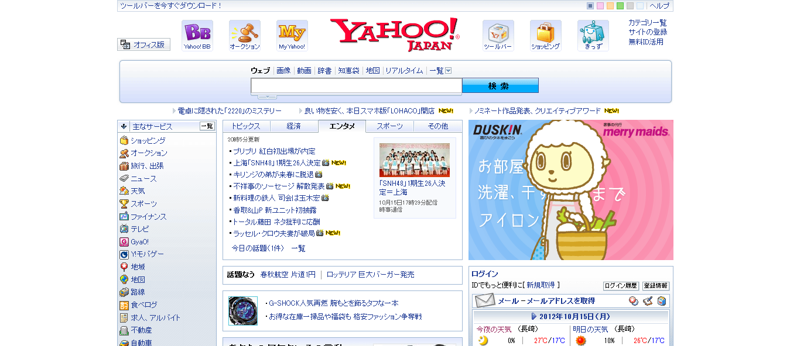Click the スポーツ trophy icon
The height and width of the screenshot is (346, 790).
click(124, 204)
